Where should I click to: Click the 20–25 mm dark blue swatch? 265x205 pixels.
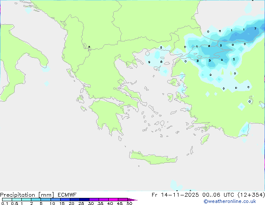[75, 200]
